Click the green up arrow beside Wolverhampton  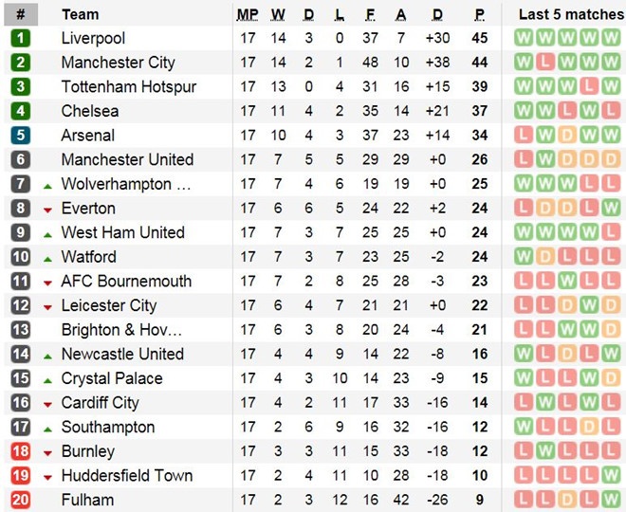click(47, 184)
